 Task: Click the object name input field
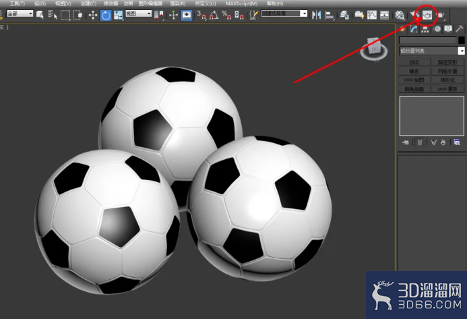pyautogui.click(x=428, y=40)
